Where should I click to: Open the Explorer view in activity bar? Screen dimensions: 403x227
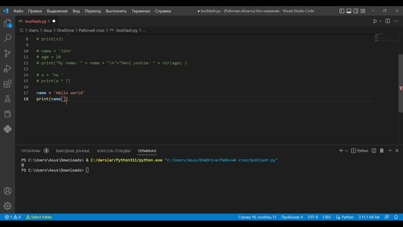[x=8, y=23]
